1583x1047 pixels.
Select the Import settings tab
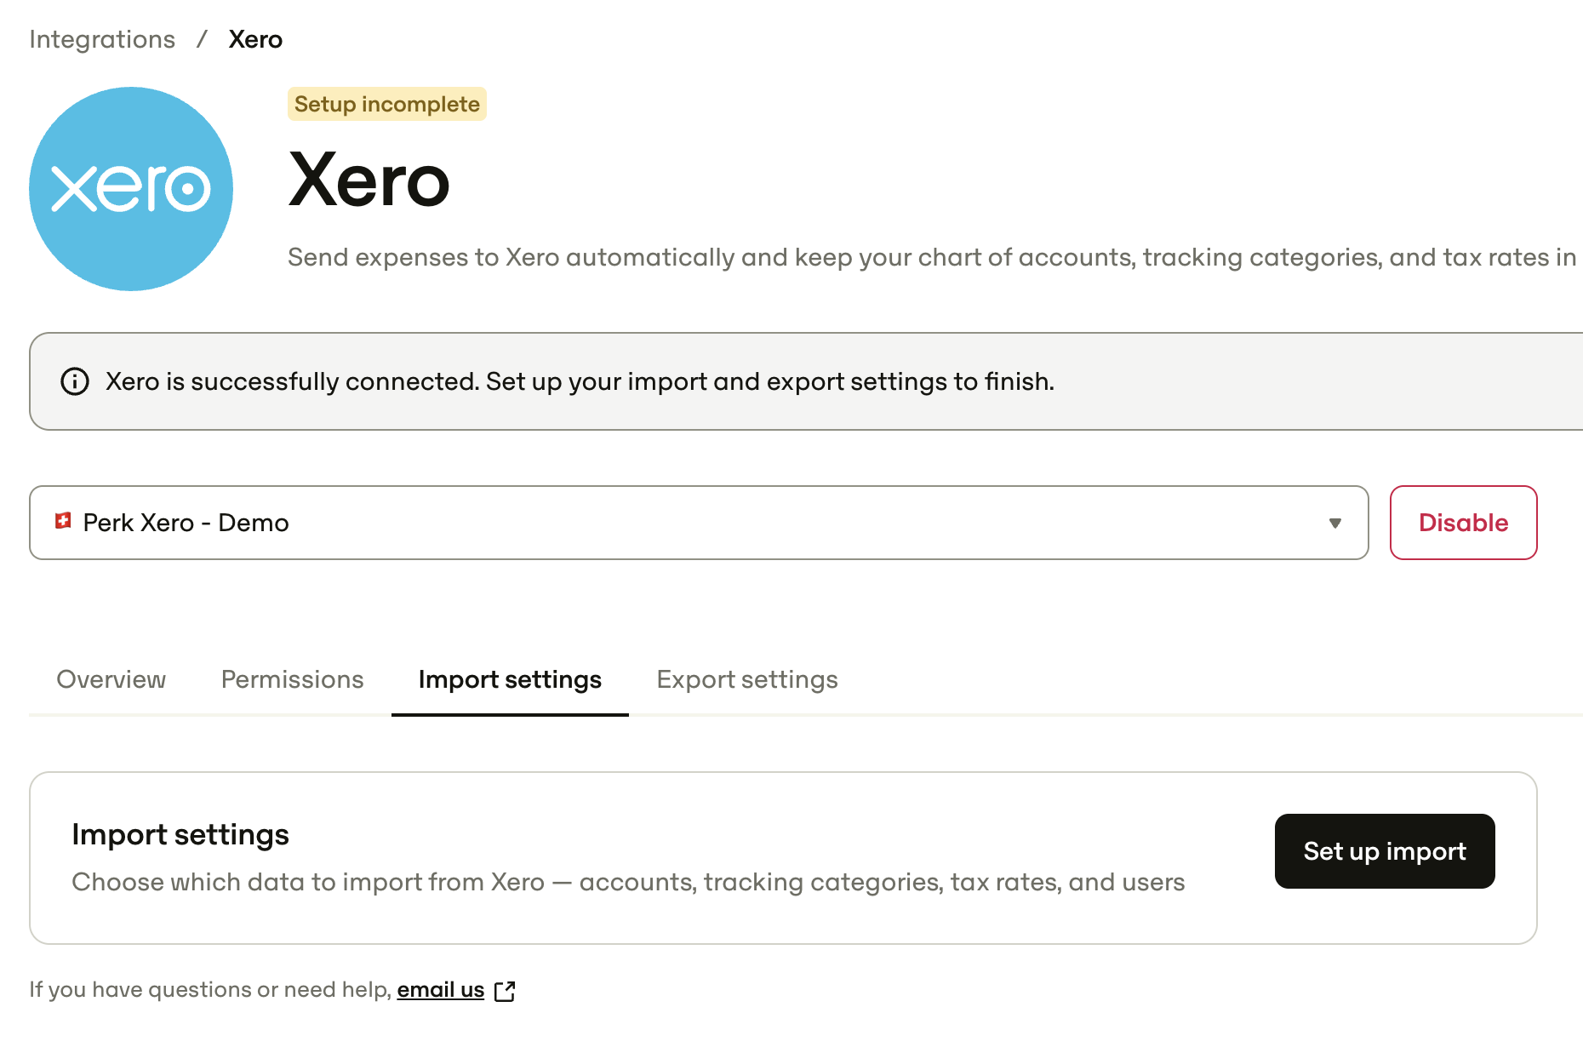pos(510,679)
